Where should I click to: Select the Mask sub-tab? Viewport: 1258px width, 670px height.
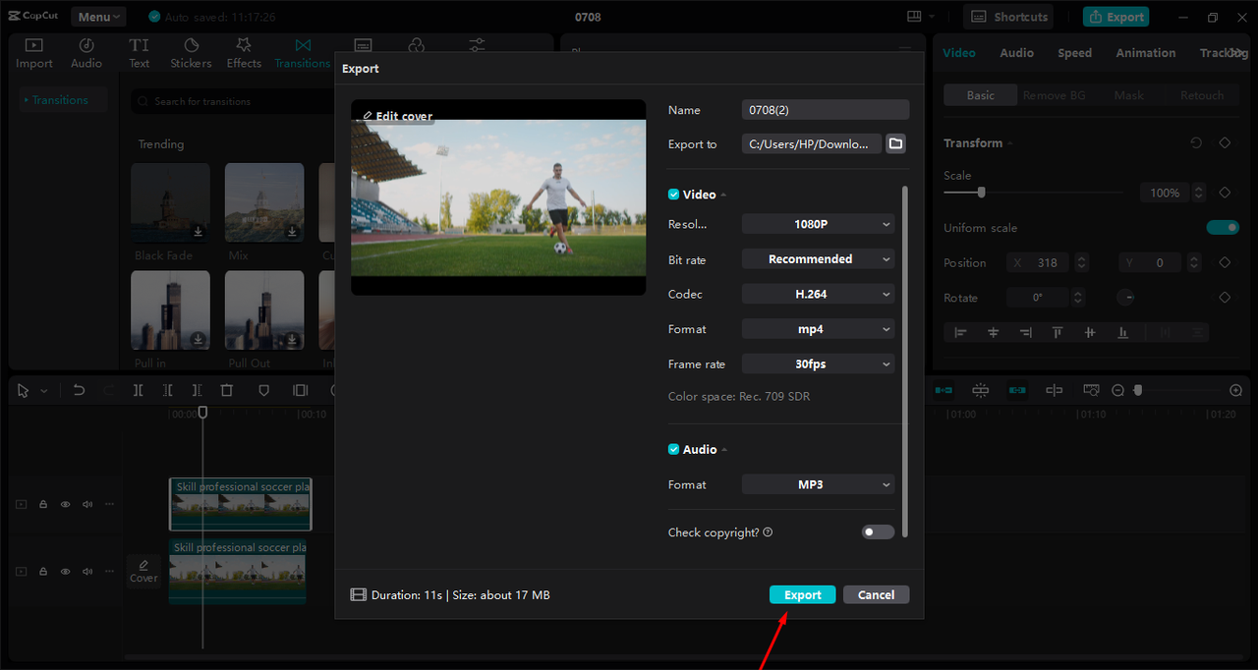coord(1128,95)
